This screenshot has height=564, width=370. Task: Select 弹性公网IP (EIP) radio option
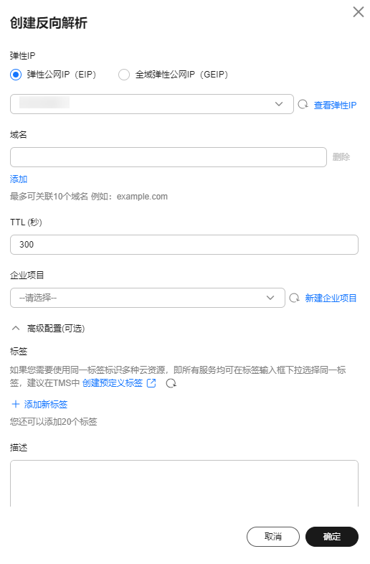click(x=16, y=75)
